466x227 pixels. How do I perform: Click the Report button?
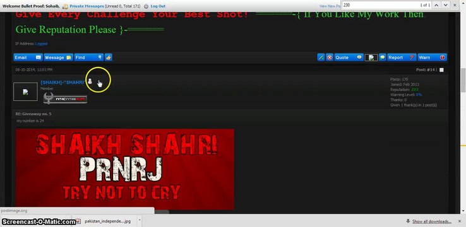(x=402, y=57)
